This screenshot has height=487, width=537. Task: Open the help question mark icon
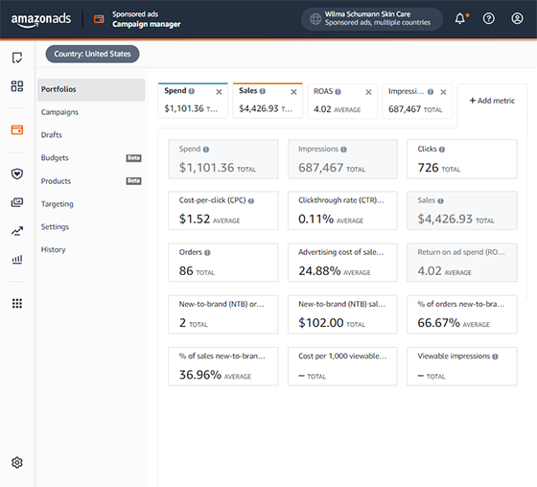489,18
